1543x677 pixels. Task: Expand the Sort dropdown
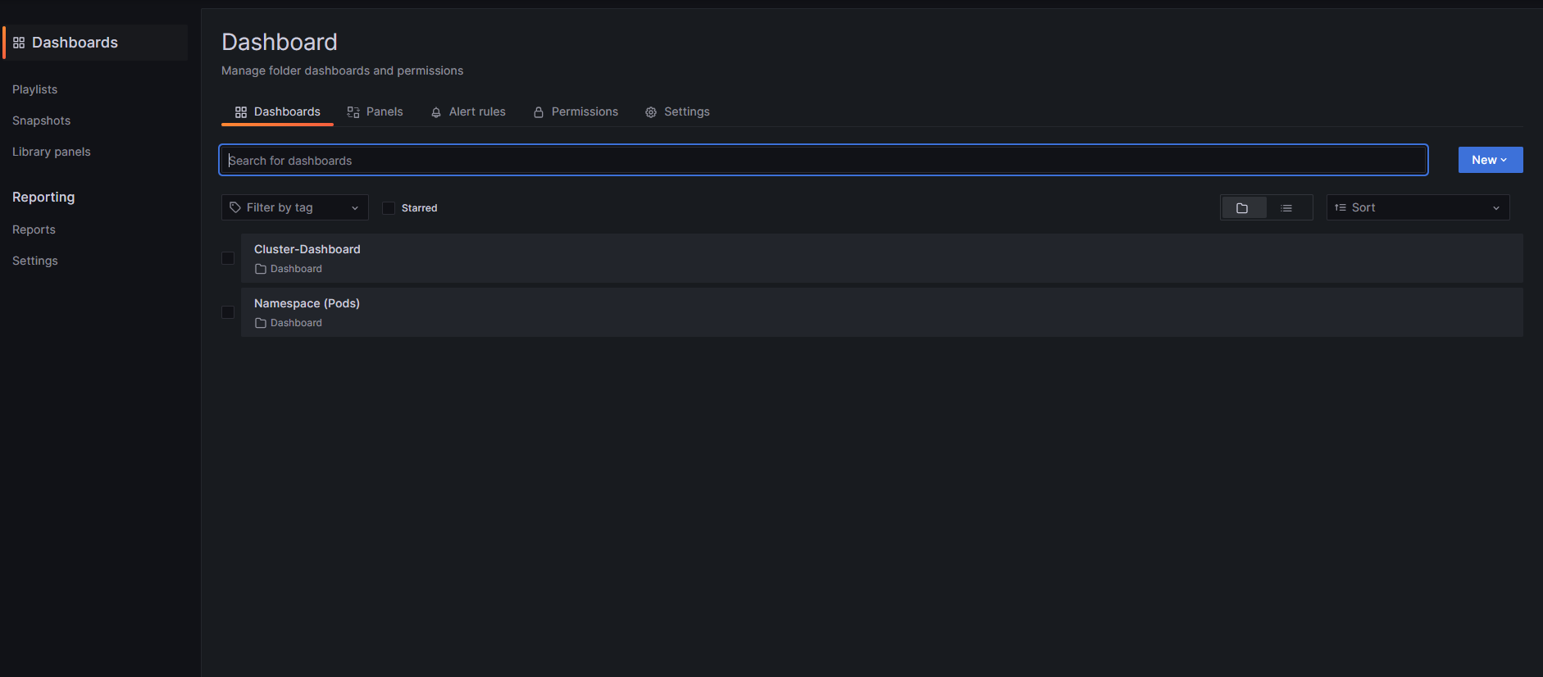(x=1418, y=208)
